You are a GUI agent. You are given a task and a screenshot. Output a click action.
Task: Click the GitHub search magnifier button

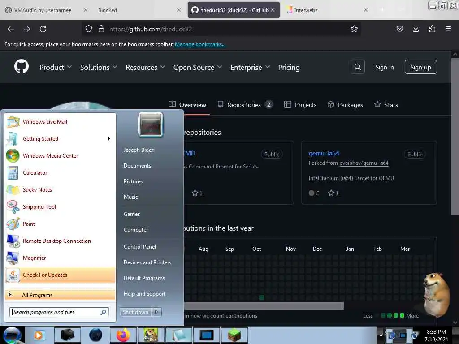pyautogui.click(x=357, y=67)
